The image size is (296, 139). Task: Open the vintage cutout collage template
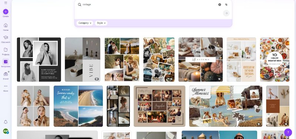[159, 60]
